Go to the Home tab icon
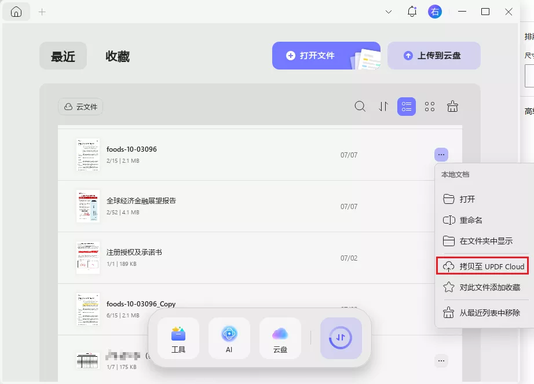 coord(16,12)
